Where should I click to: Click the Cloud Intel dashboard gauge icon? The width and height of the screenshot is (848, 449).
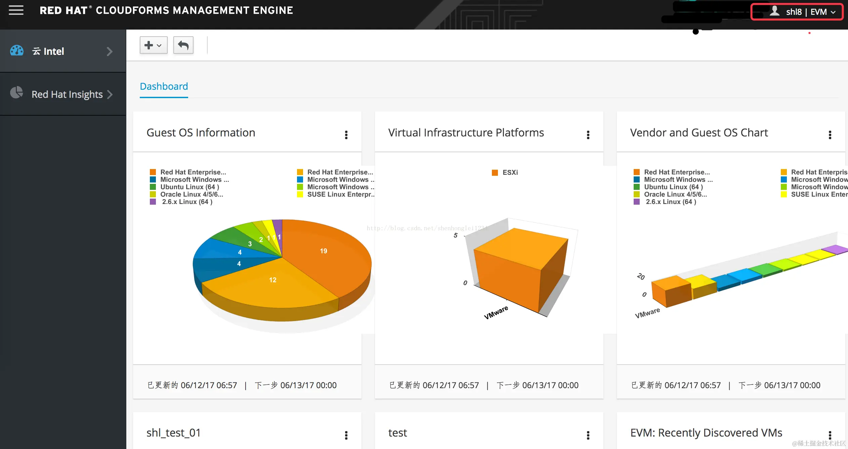pos(17,51)
